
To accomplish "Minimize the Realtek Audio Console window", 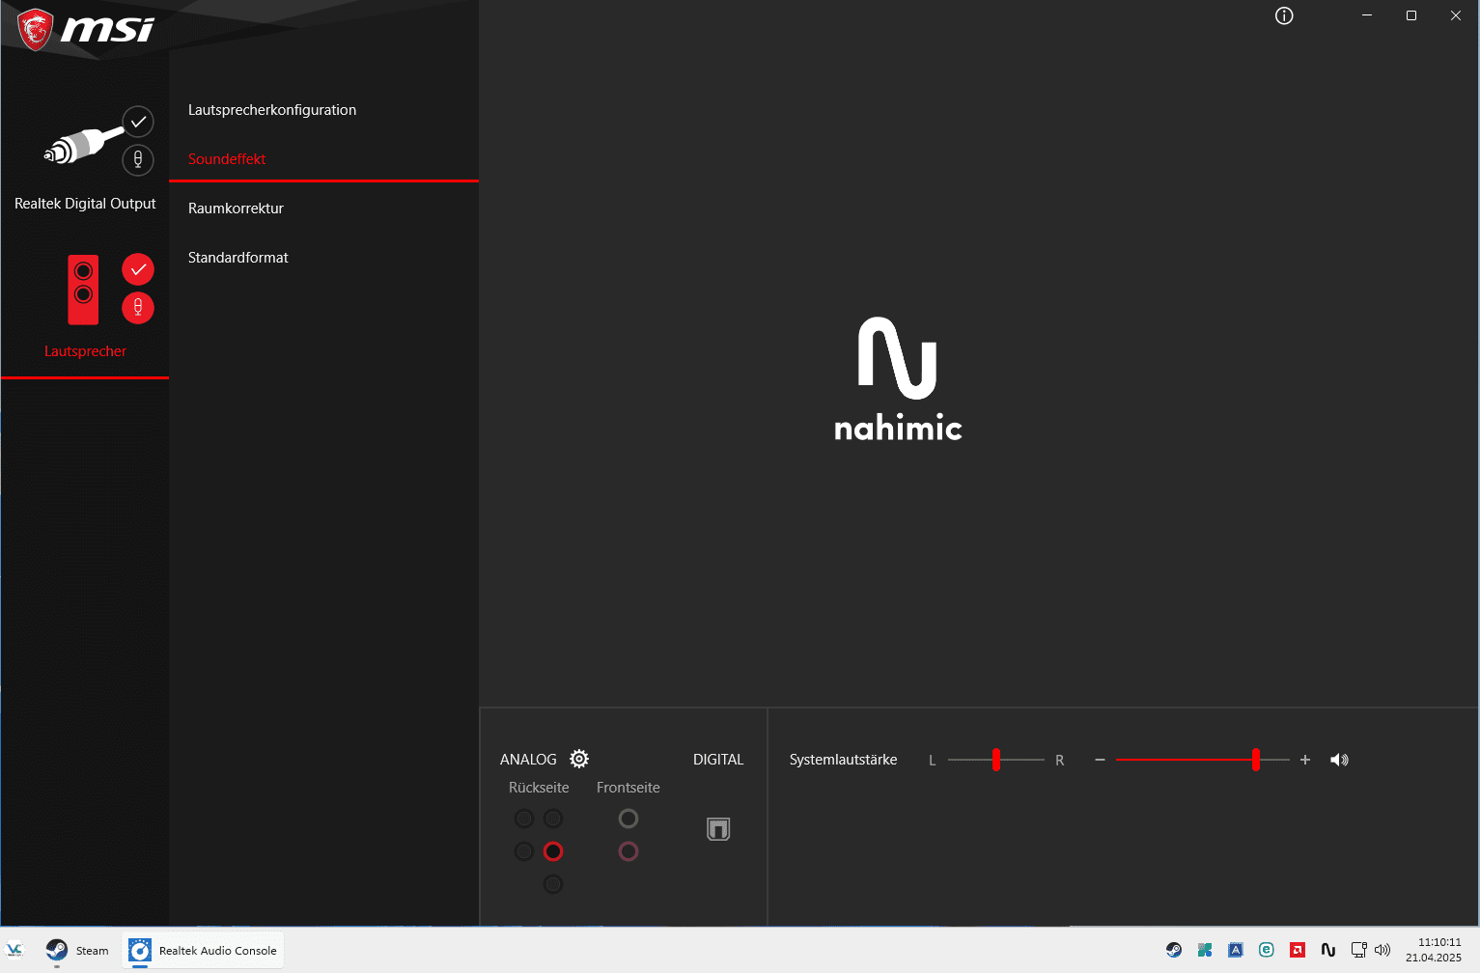I will coord(1367,15).
